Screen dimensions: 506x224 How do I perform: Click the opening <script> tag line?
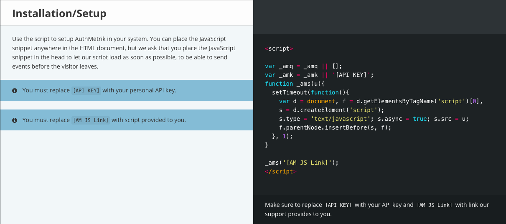279,48
